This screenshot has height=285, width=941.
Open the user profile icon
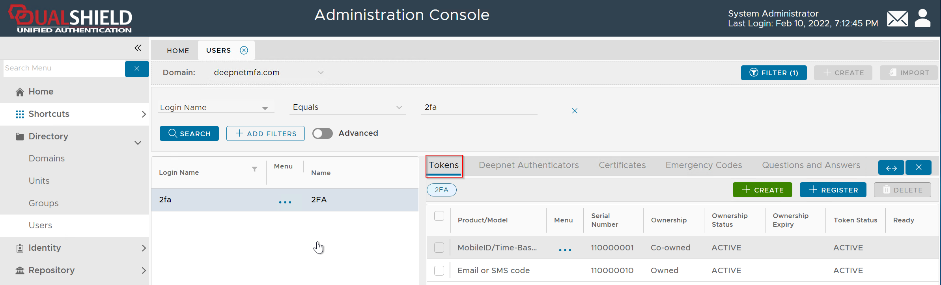[922, 19]
